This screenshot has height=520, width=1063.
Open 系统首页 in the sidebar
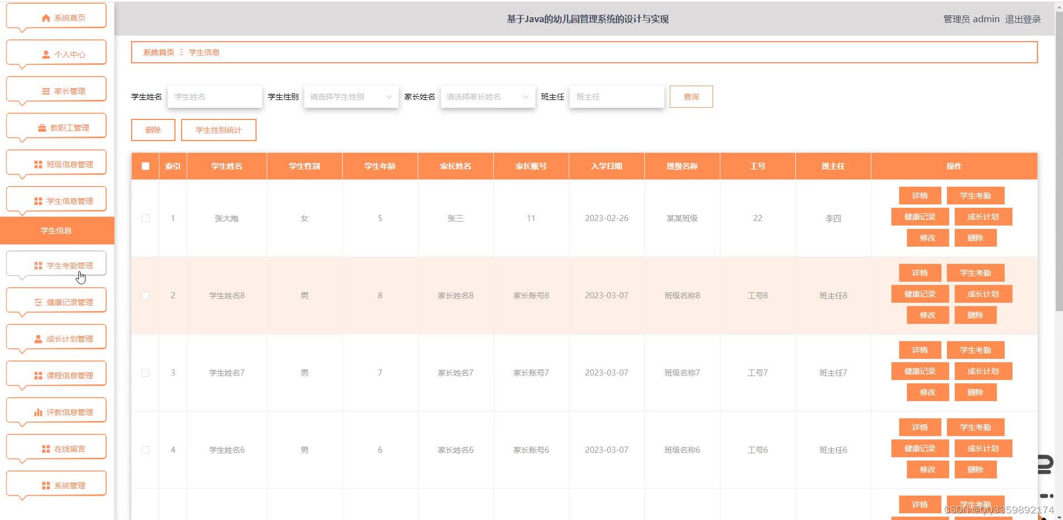[x=56, y=17]
